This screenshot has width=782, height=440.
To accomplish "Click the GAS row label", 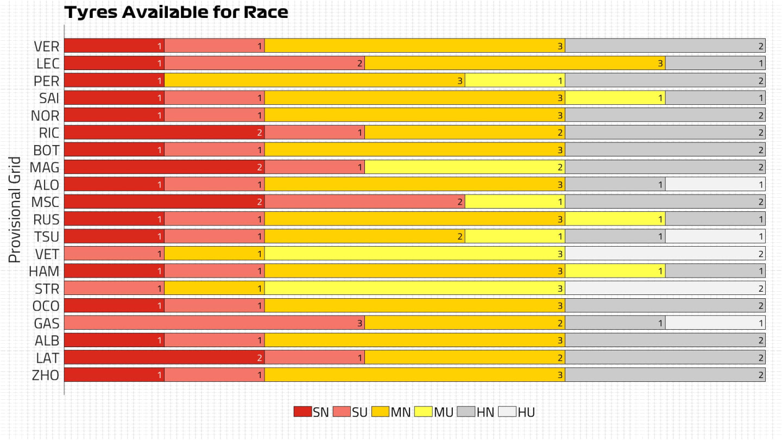I will 47,323.
